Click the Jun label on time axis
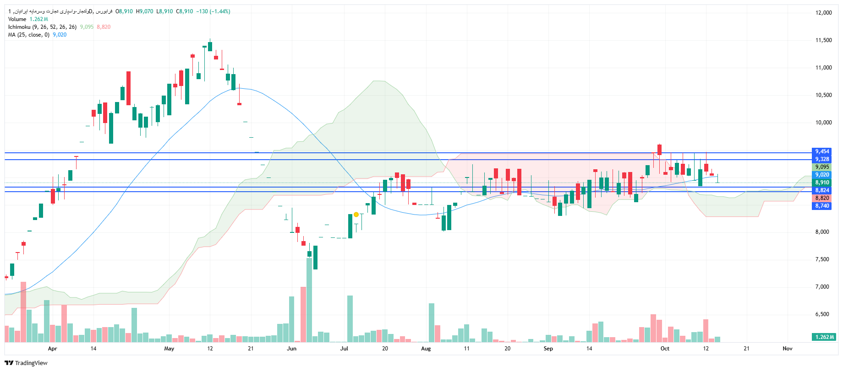The image size is (843, 371). [291, 349]
